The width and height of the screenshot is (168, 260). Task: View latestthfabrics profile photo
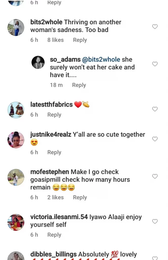click(16, 110)
